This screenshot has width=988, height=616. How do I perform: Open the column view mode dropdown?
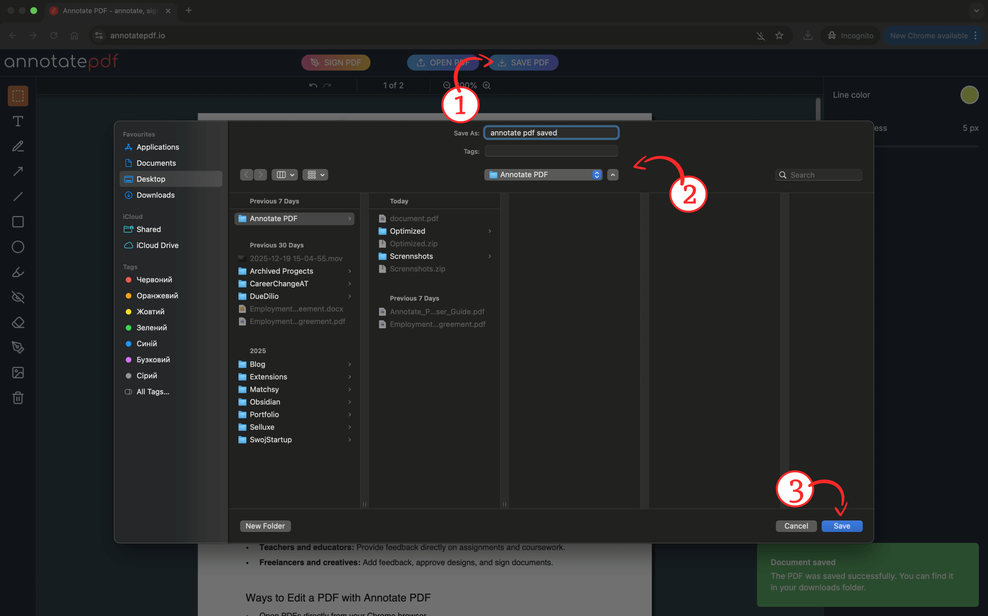[284, 175]
